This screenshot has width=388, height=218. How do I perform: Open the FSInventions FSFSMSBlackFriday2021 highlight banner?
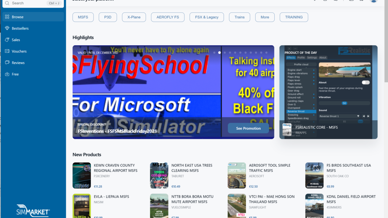pyautogui.click(x=173, y=92)
